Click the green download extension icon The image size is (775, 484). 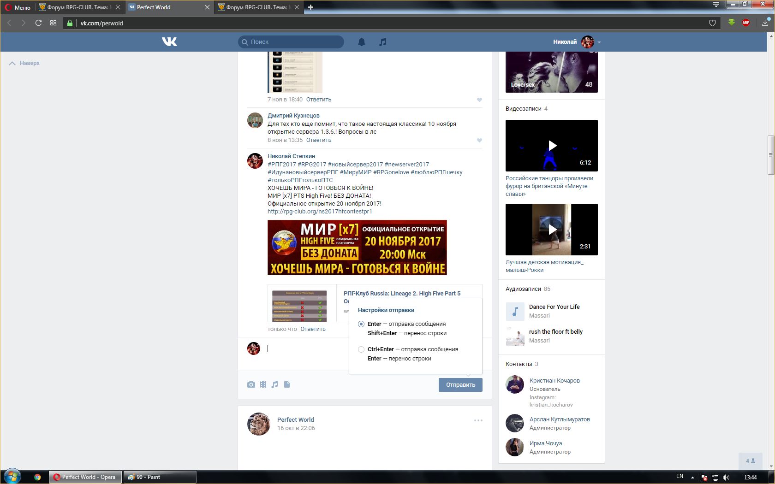coord(732,22)
